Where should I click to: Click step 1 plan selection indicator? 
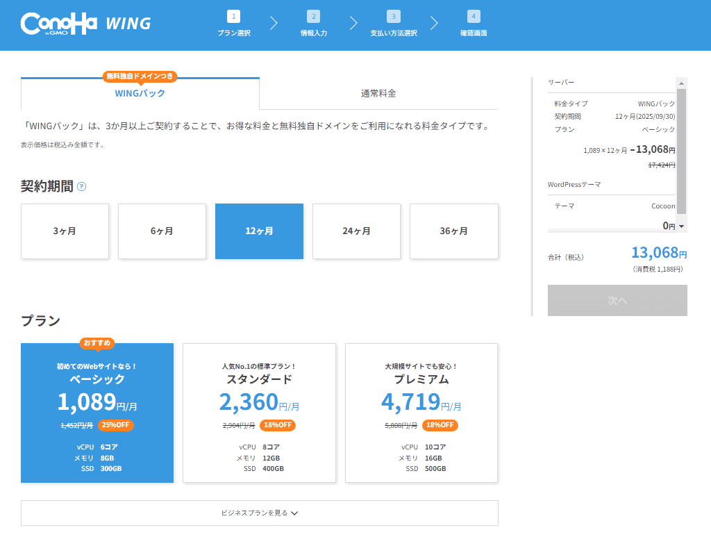click(233, 24)
